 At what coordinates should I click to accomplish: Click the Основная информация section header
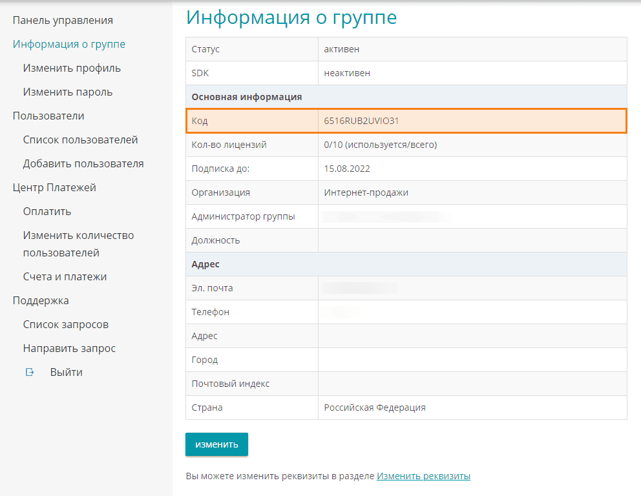[246, 97]
